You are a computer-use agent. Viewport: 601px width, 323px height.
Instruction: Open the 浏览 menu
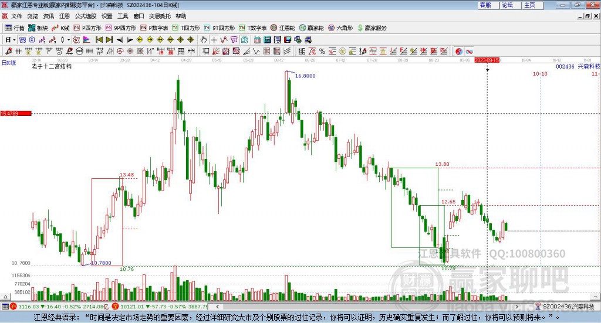[x=33, y=16]
